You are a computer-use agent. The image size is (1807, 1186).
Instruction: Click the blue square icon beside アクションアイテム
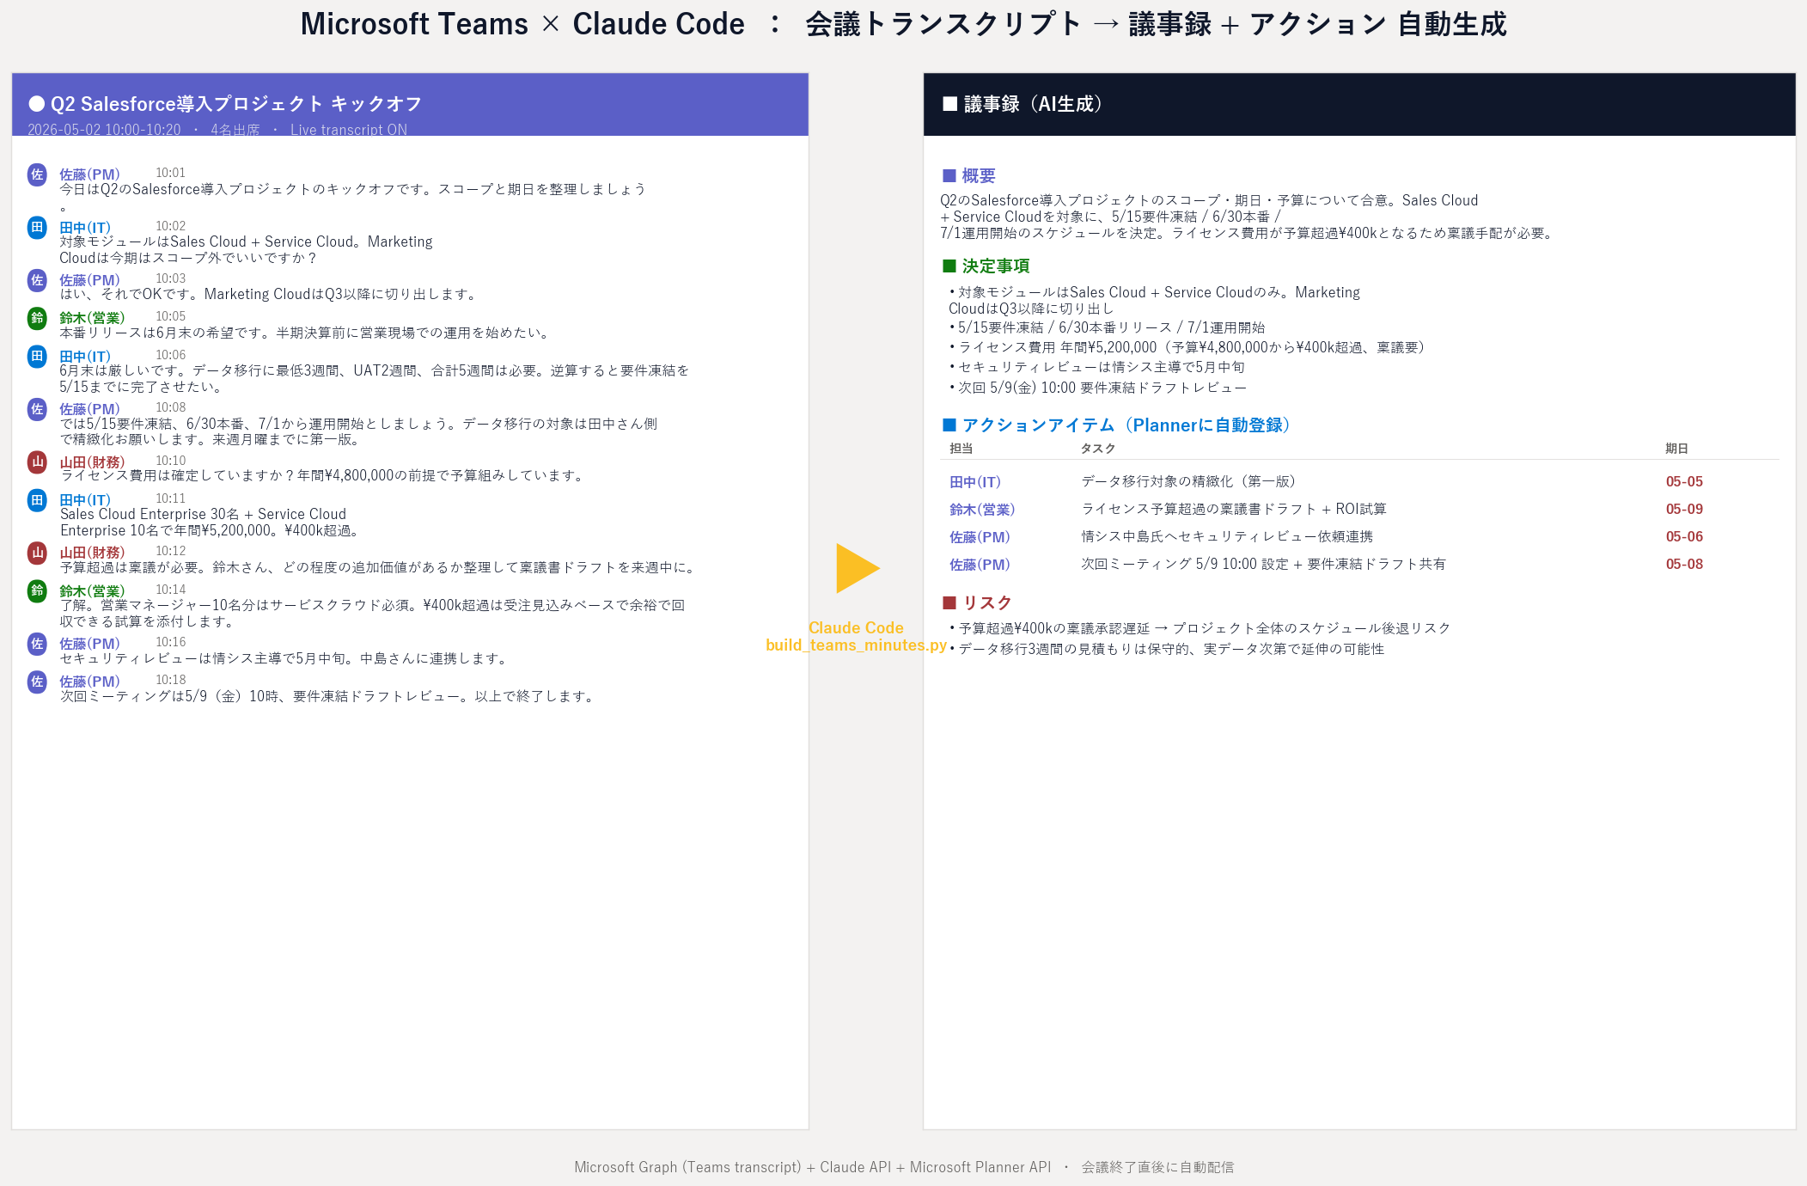(949, 425)
